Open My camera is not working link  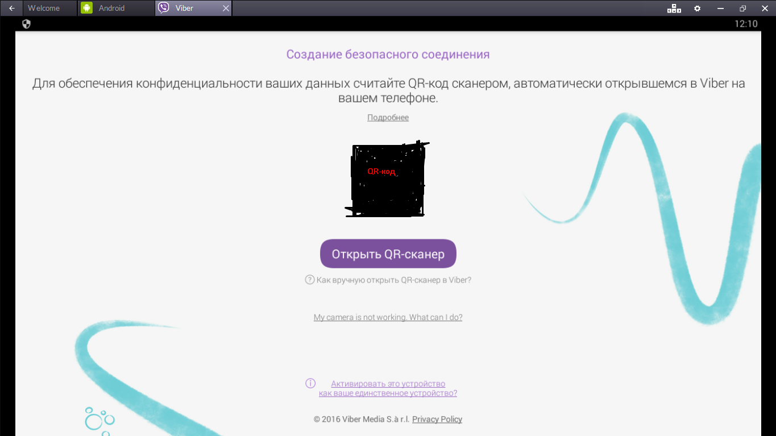point(388,317)
